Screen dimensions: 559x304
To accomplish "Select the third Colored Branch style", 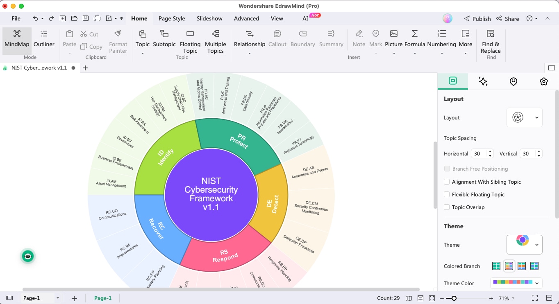I will pyautogui.click(x=522, y=266).
